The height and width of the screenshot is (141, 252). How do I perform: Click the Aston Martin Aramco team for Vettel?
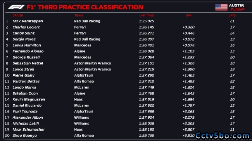tap(93, 63)
